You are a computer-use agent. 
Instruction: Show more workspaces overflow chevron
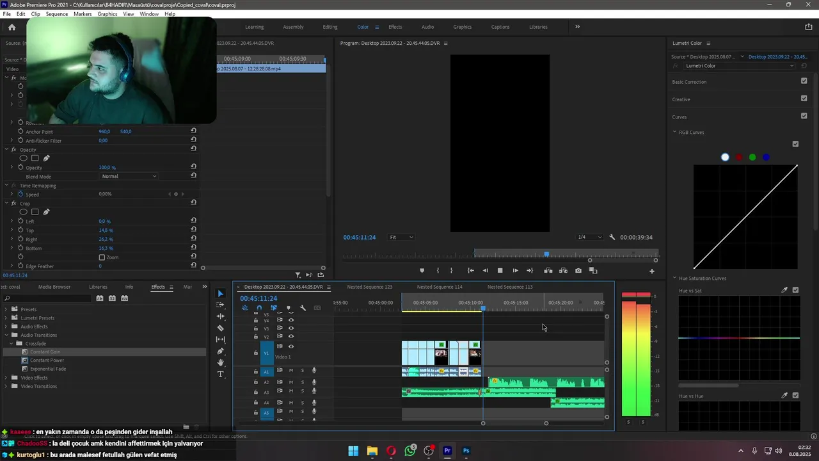[x=577, y=27]
